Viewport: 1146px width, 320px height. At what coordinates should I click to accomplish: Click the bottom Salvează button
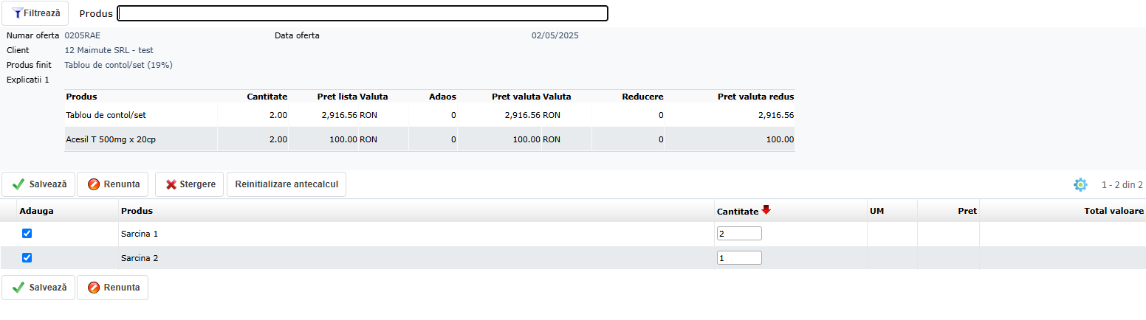pos(38,288)
